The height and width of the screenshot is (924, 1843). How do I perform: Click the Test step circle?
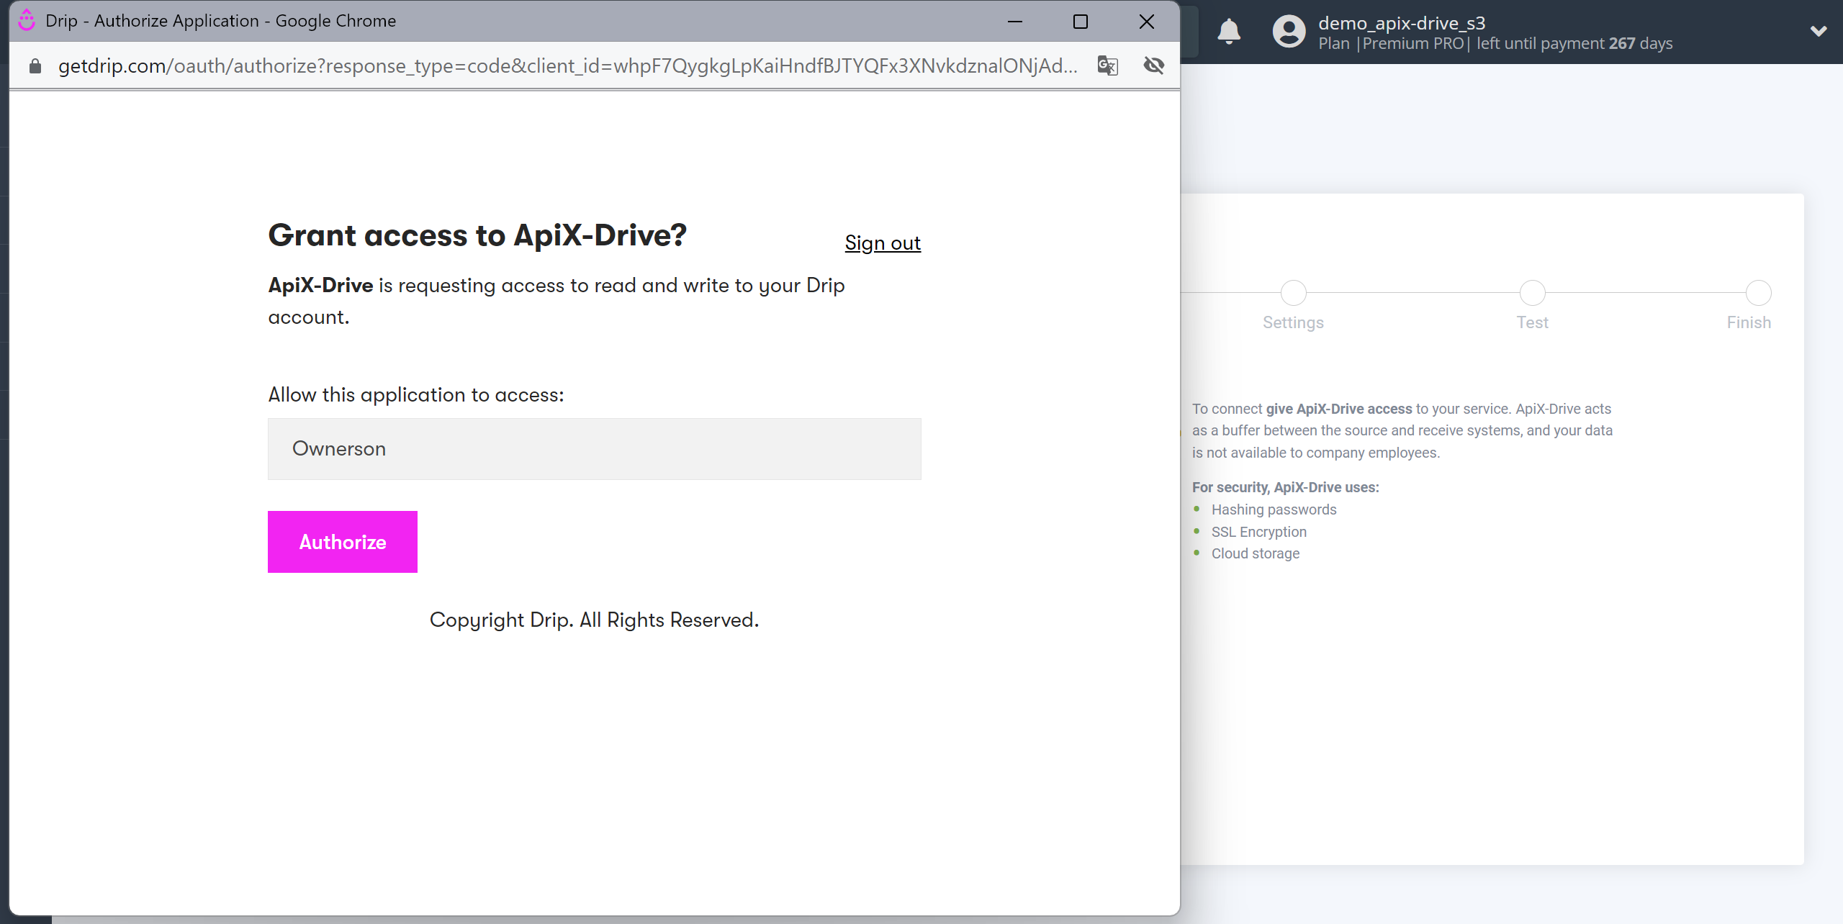pyautogui.click(x=1533, y=293)
